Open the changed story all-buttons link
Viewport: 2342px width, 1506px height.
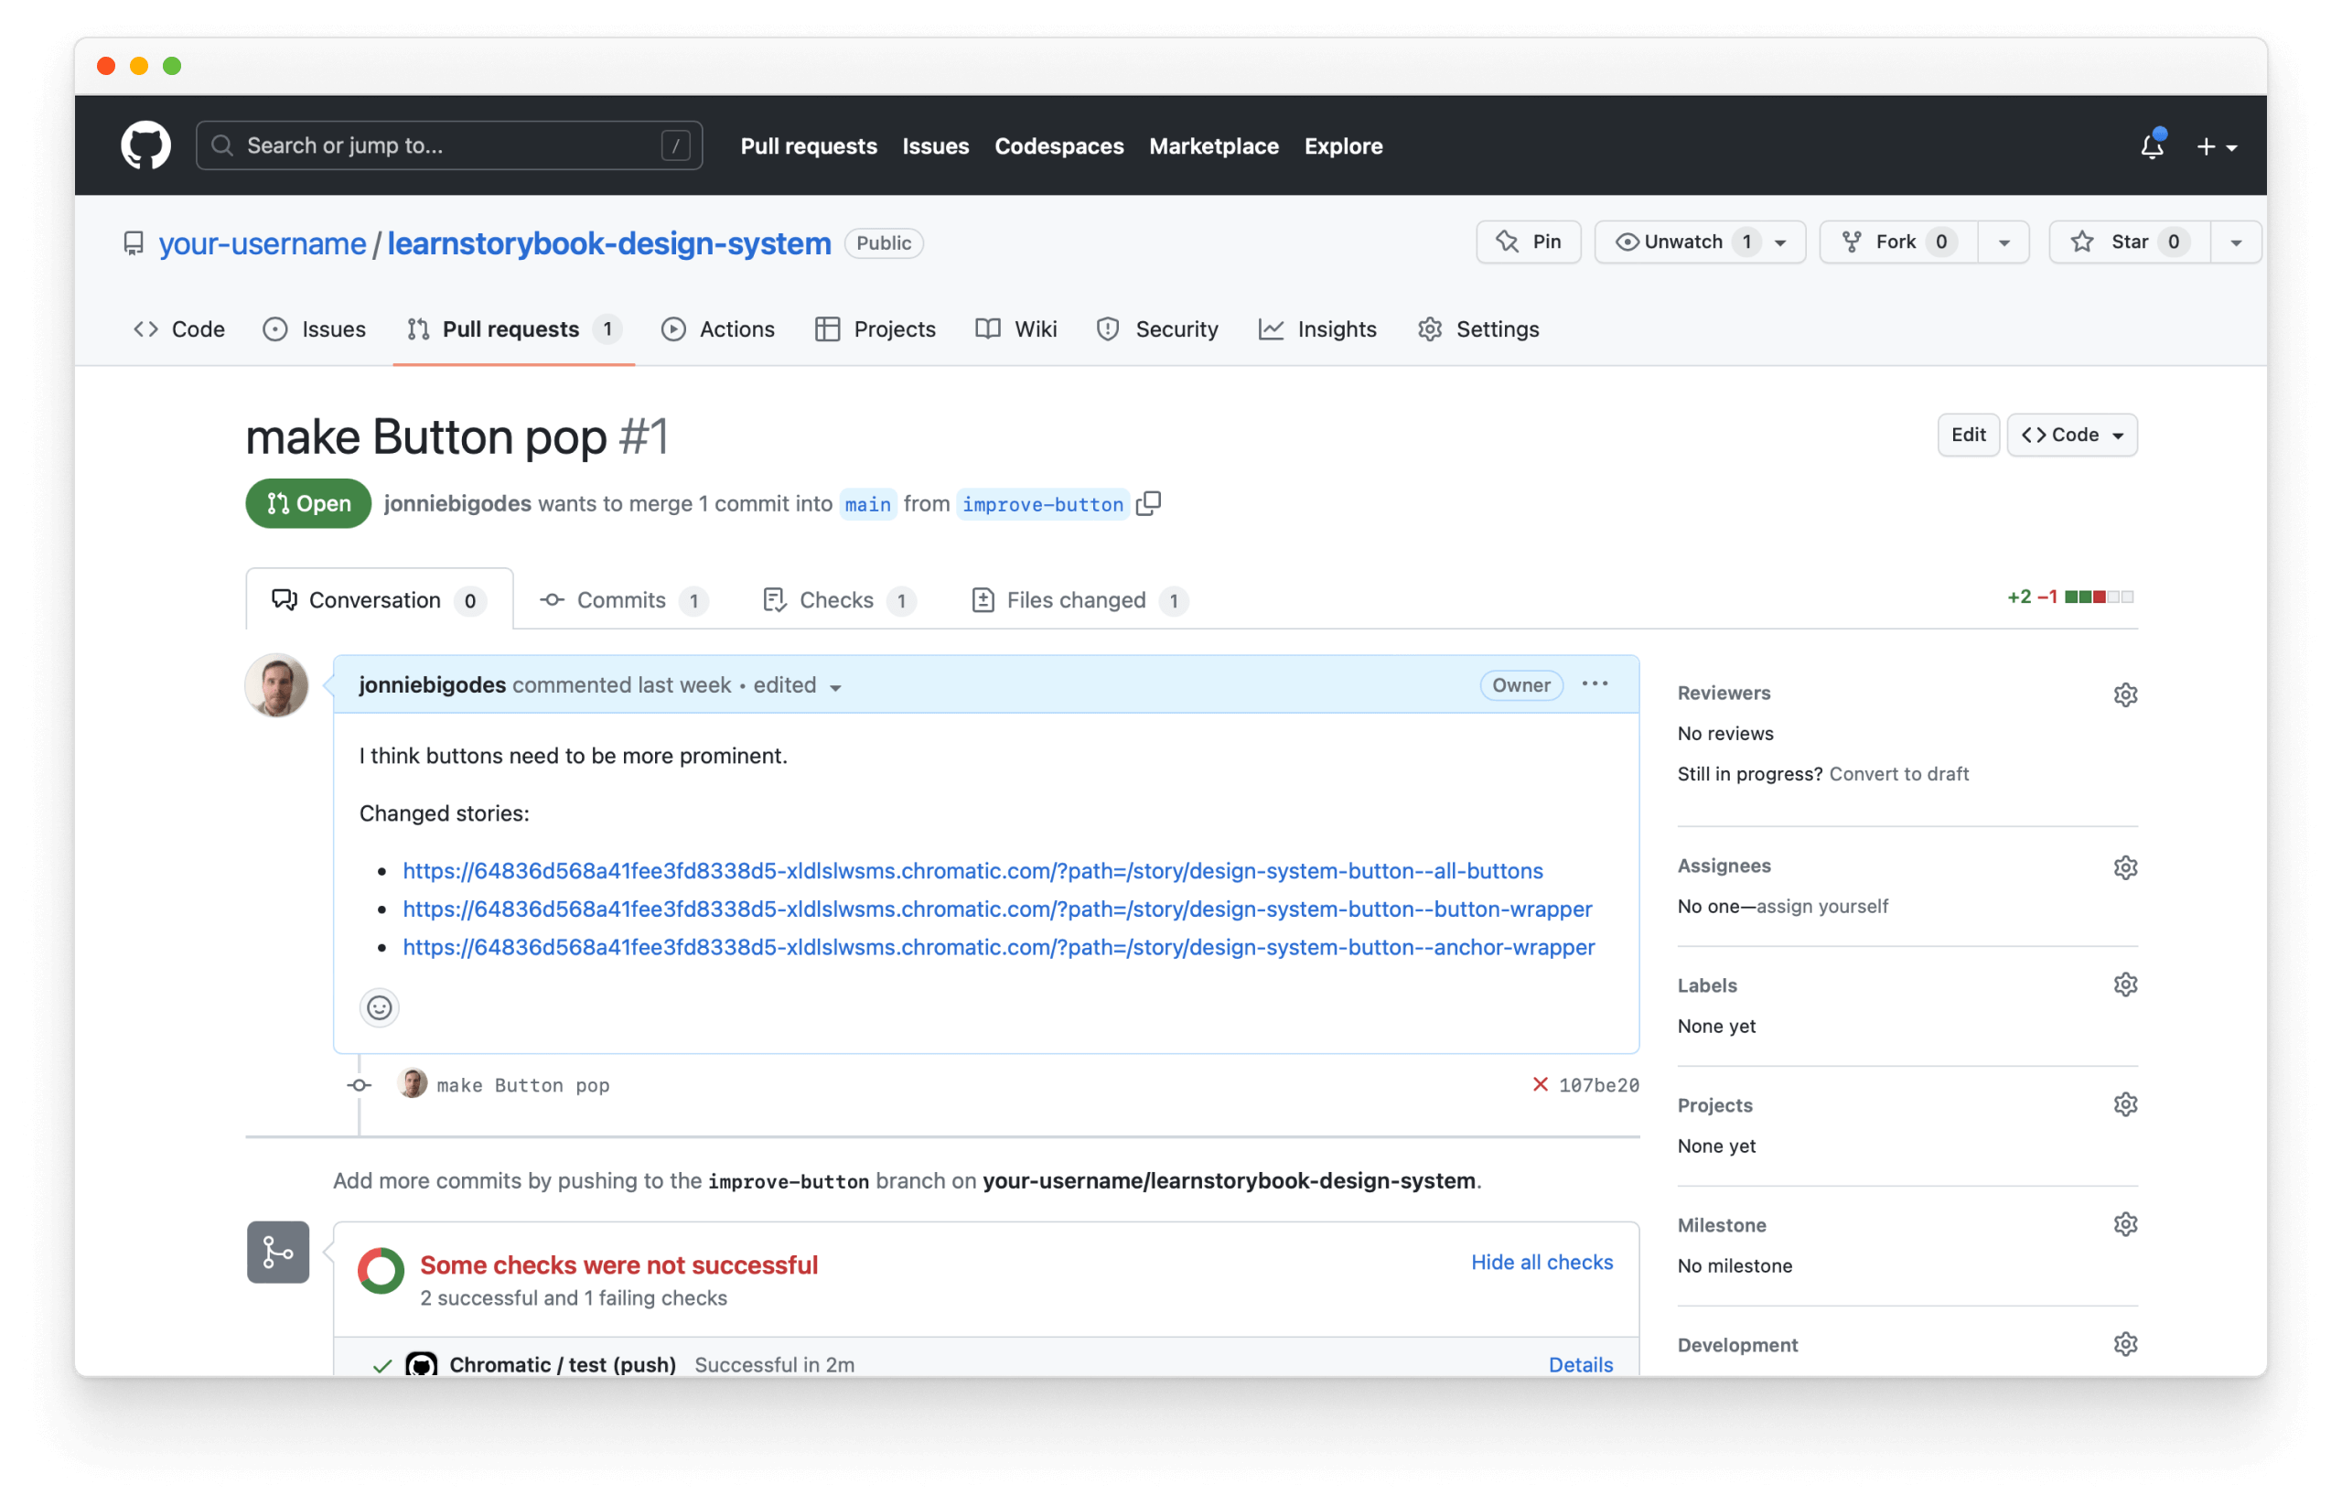click(973, 871)
